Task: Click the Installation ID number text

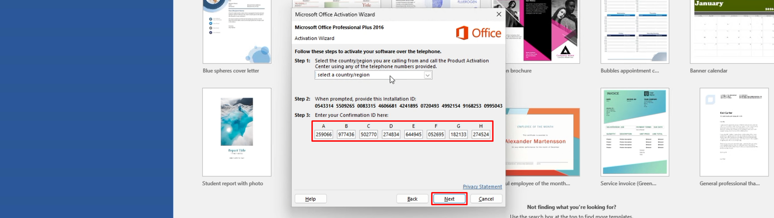Action: pos(408,106)
